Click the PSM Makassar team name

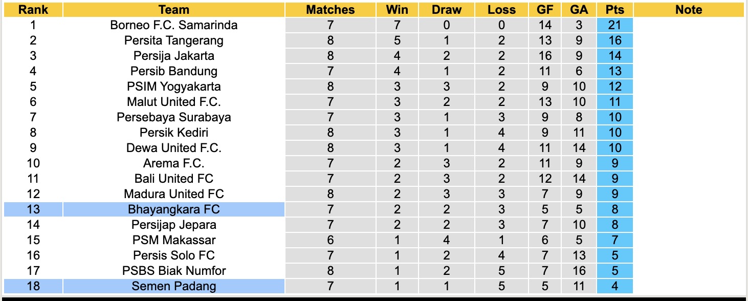point(174,240)
